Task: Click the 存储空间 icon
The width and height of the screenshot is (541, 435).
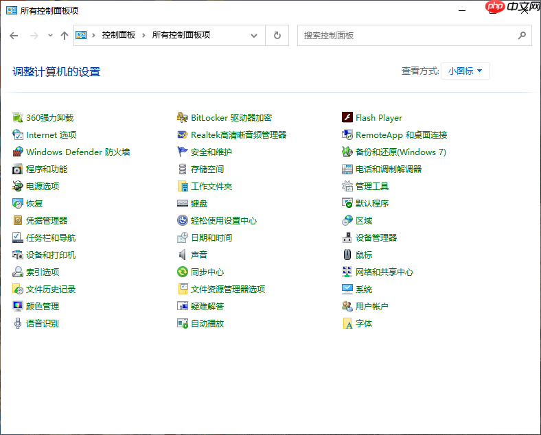Action: (183, 169)
